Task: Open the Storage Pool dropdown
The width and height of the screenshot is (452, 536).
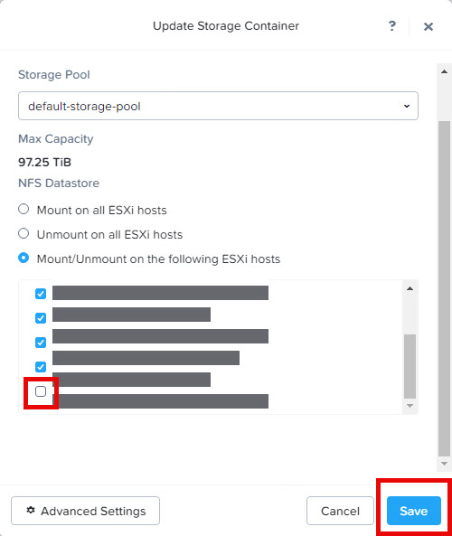Action: pyautogui.click(x=218, y=106)
